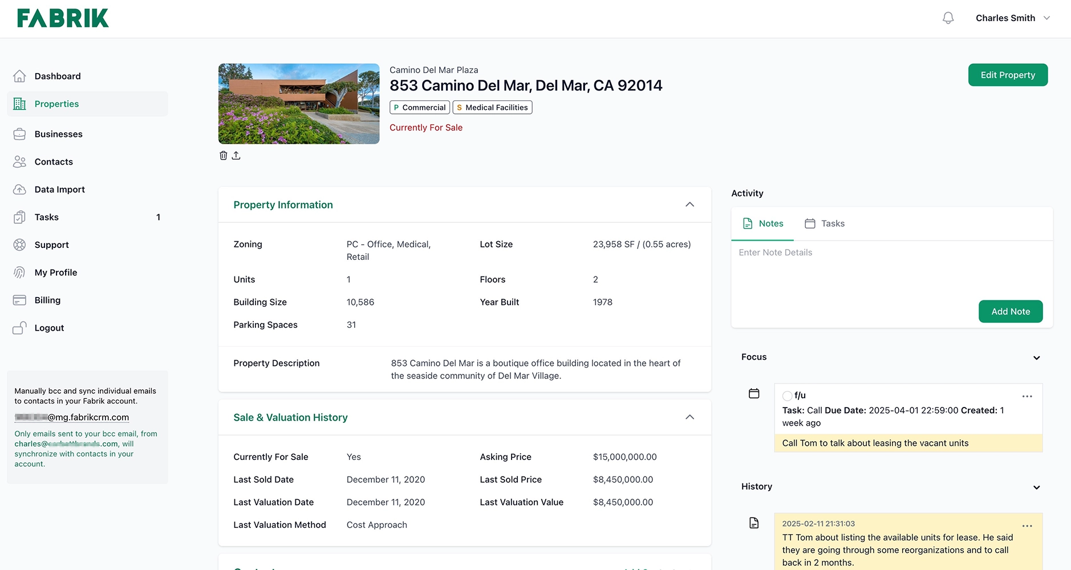Collapse the Sale & Valuation History section
This screenshot has width=1071, height=570.
pyautogui.click(x=689, y=417)
